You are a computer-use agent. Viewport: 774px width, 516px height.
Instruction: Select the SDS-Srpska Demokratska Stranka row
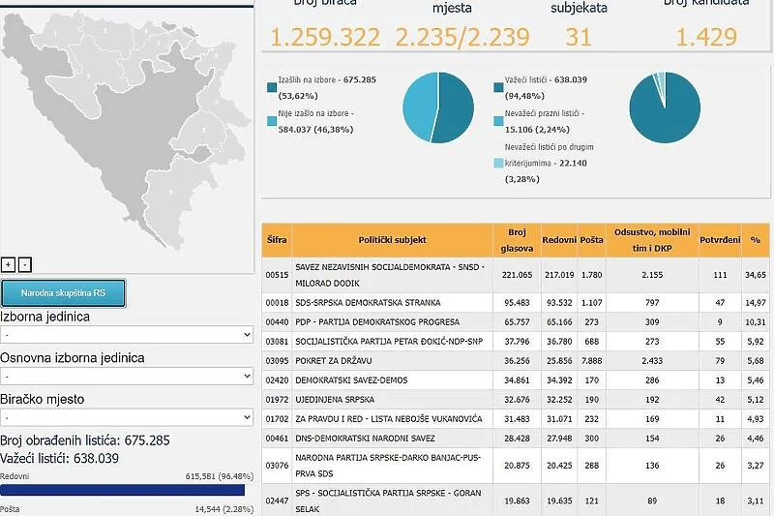point(393,303)
